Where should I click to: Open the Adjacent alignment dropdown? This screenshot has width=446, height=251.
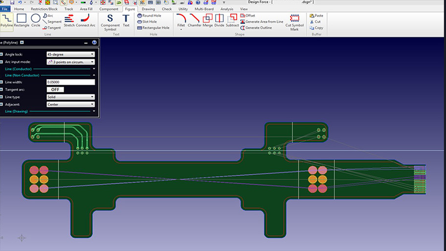70,104
